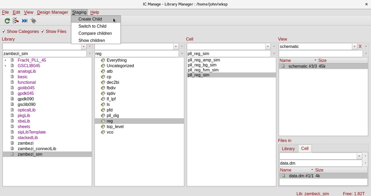The height and width of the screenshot is (196, 371).
Task: Expand the GSCLIB045 library node
Action: (x=6, y=66)
